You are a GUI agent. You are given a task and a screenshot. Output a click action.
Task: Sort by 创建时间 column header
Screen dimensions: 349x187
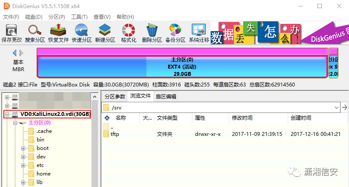click(x=301, y=118)
